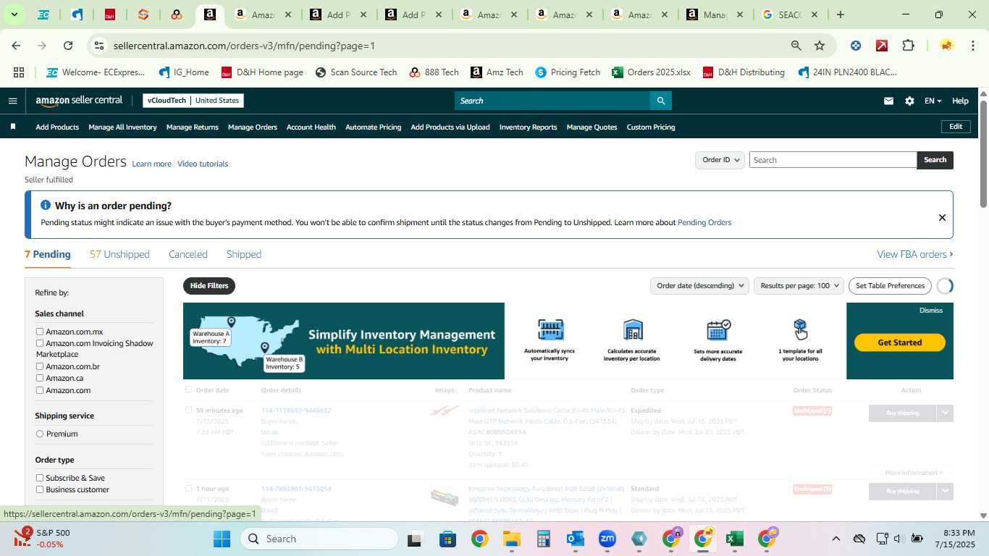Image resolution: width=989 pixels, height=556 pixels.
Task: Open the Results per page dropdown
Action: click(x=799, y=286)
